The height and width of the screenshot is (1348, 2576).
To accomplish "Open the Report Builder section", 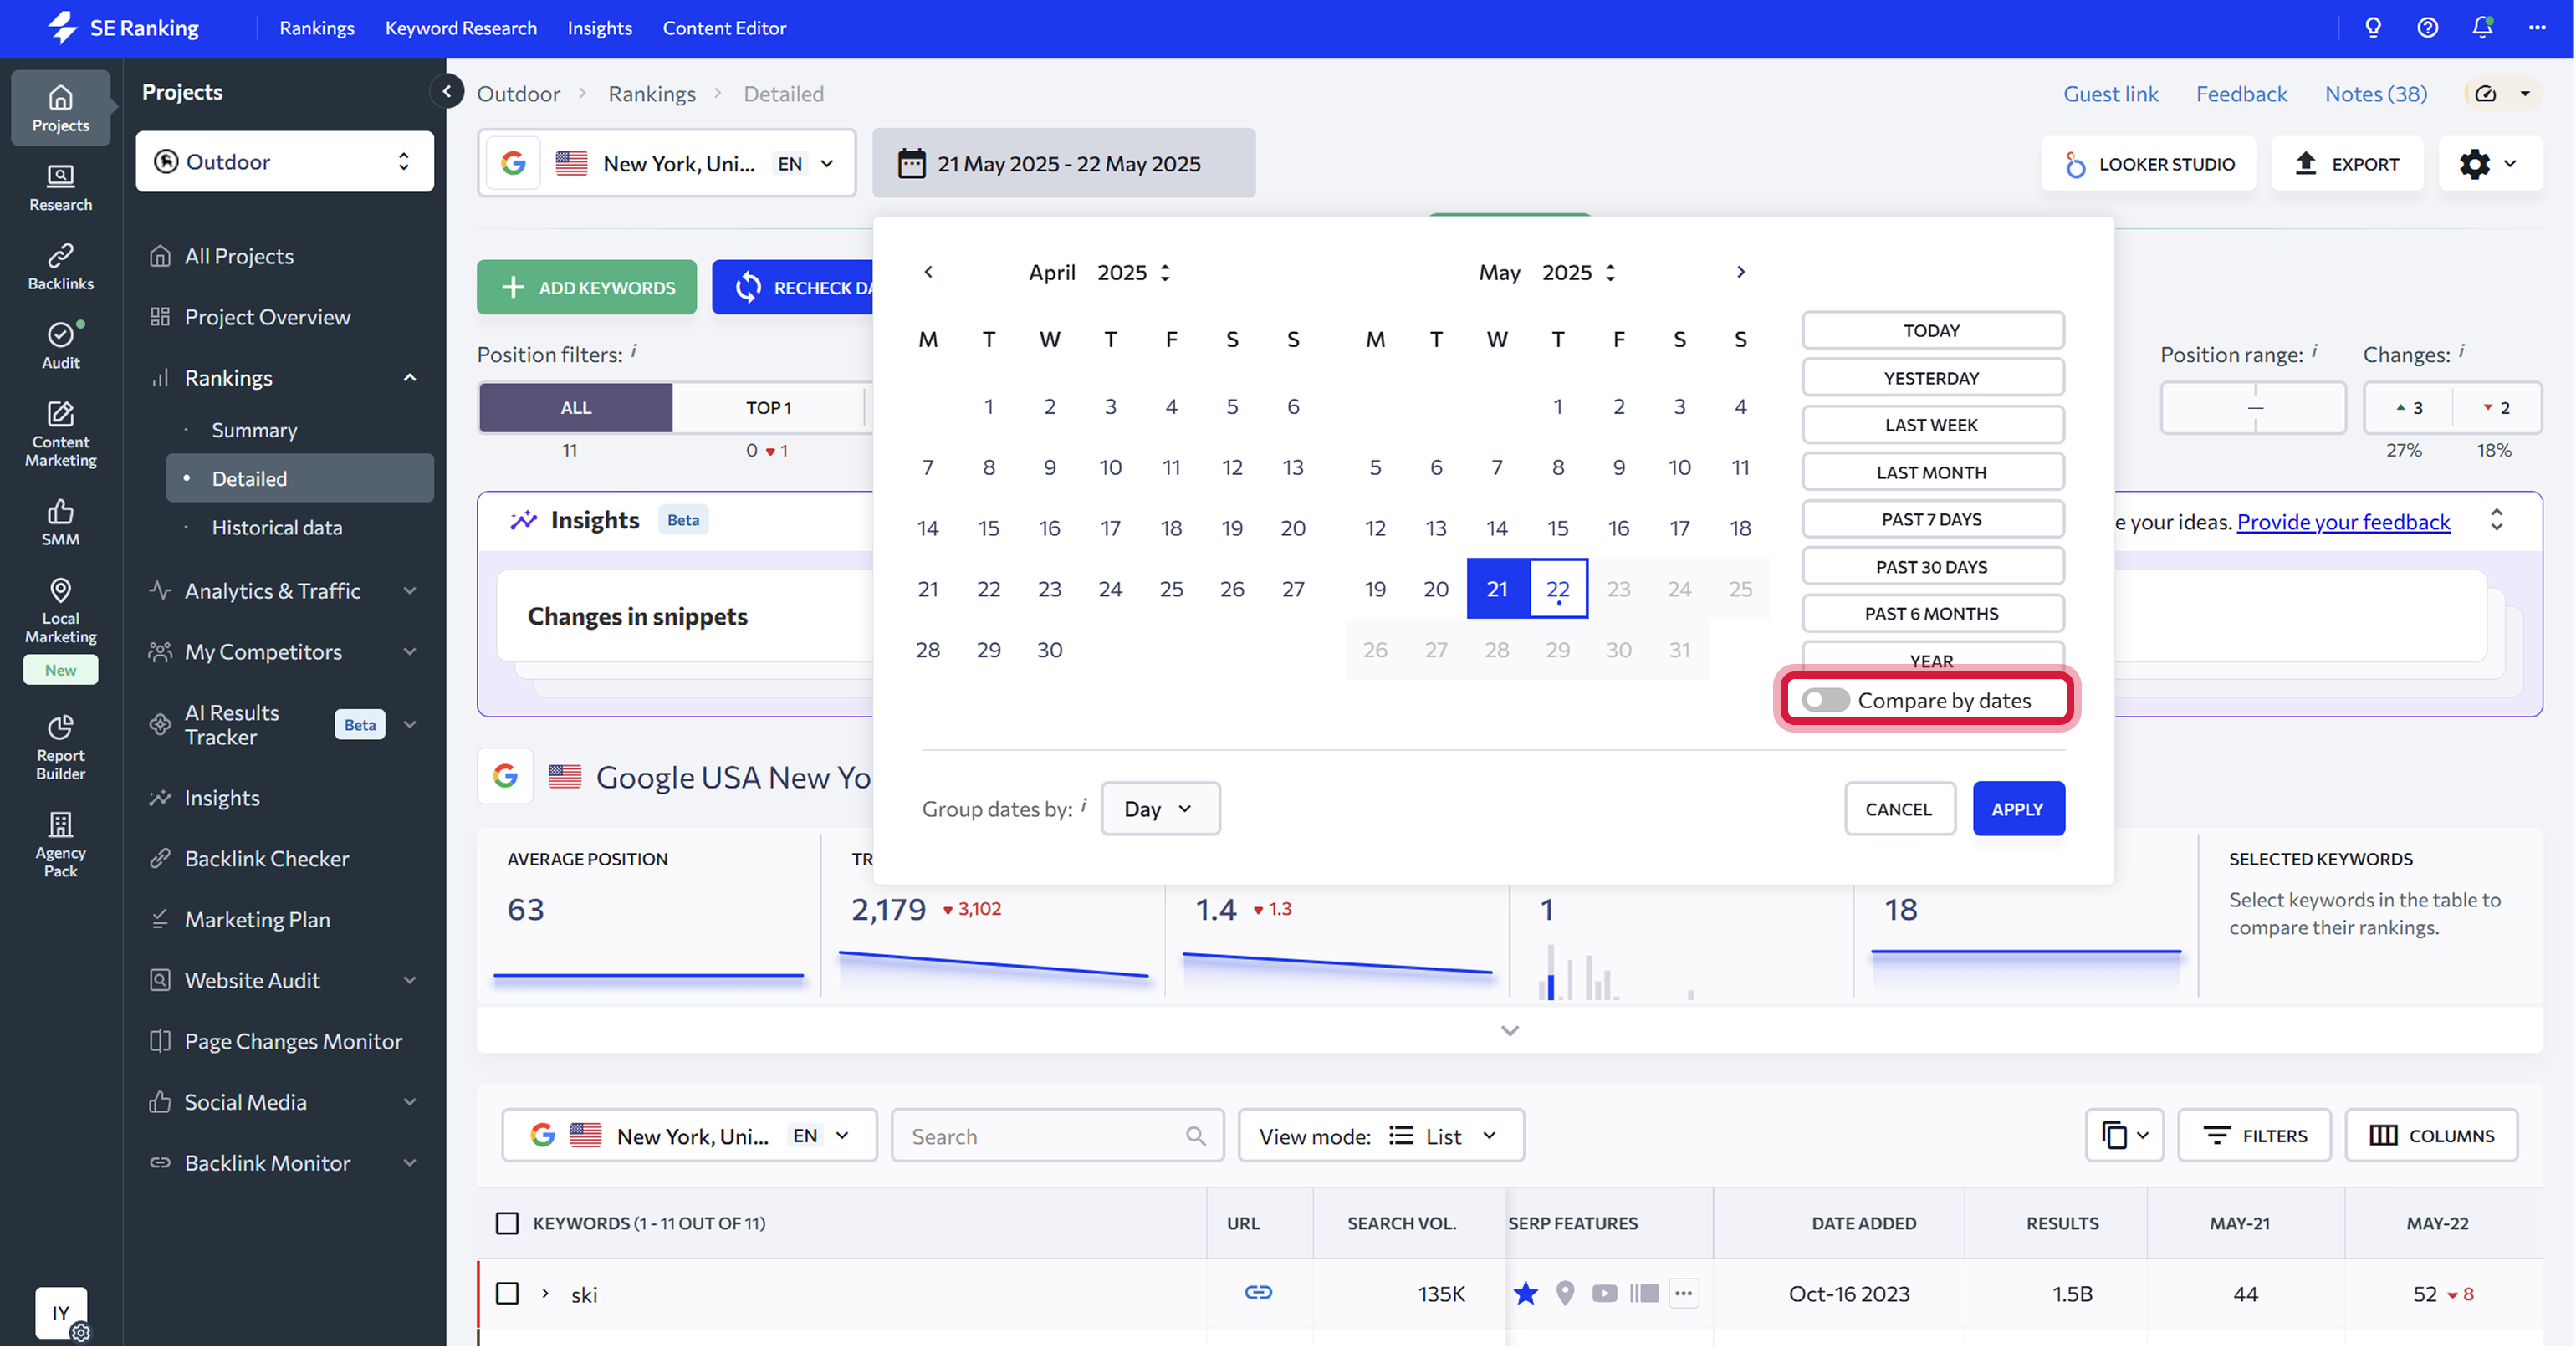I will 60,747.
